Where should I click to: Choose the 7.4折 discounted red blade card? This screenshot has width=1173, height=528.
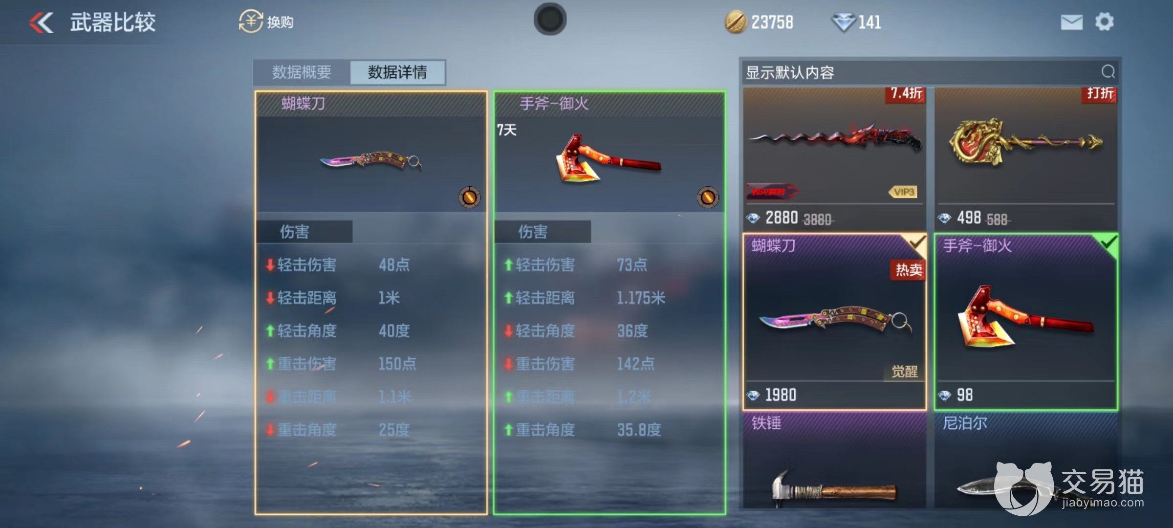tap(834, 158)
